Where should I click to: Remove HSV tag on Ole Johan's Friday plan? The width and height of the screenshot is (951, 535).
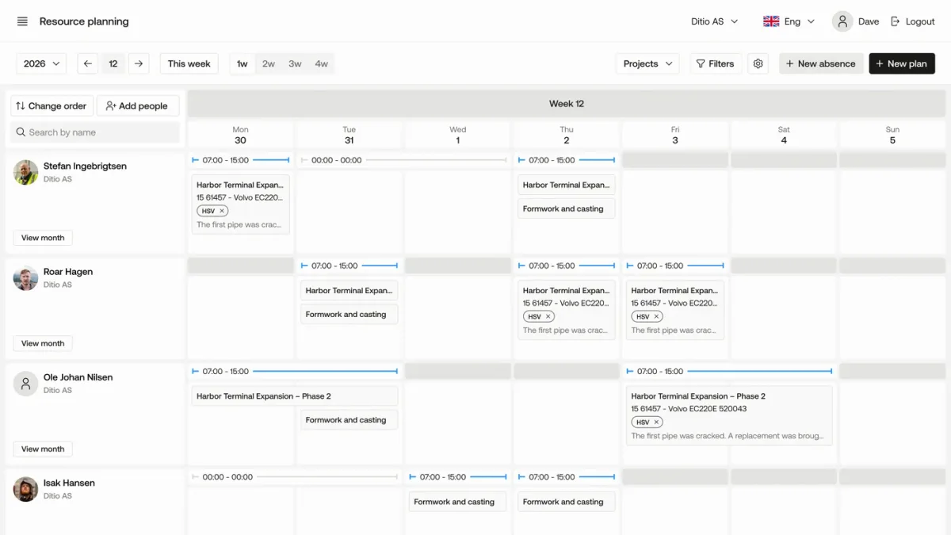(656, 422)
